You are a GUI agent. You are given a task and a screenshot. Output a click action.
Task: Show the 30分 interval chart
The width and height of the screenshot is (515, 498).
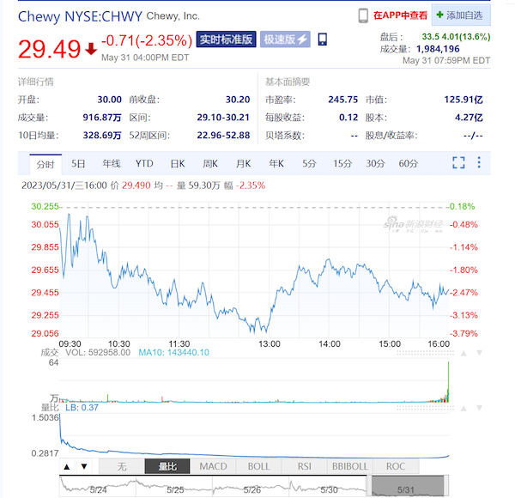pos(375,164)
